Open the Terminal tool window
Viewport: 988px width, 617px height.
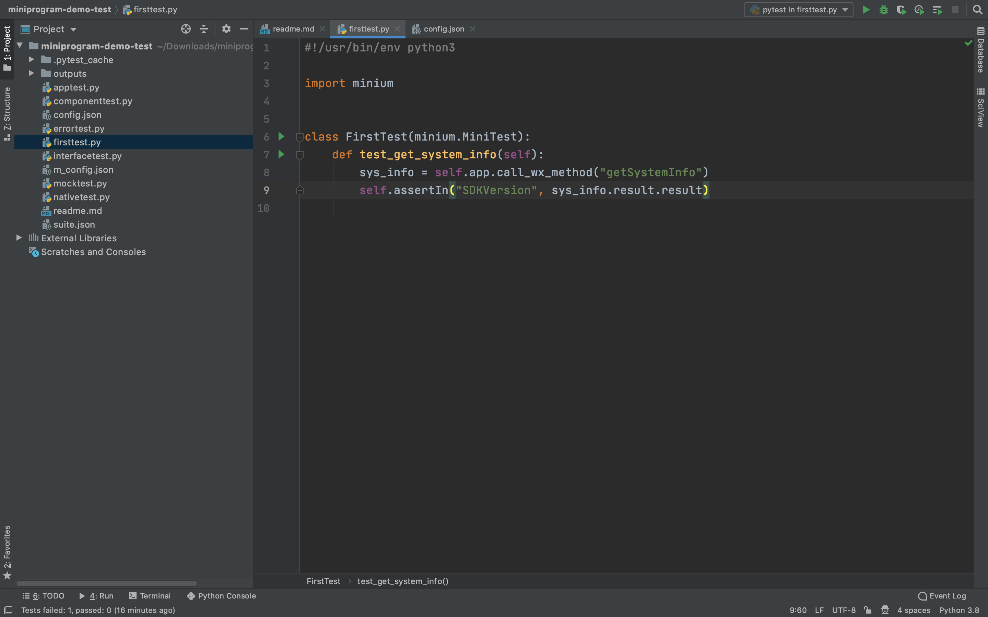[x=150, y=596]
